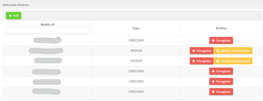The width and height of the screenshot is (263, 101).
Task: Unregister the last ORBCOMM device
Action: pos(221,92)
